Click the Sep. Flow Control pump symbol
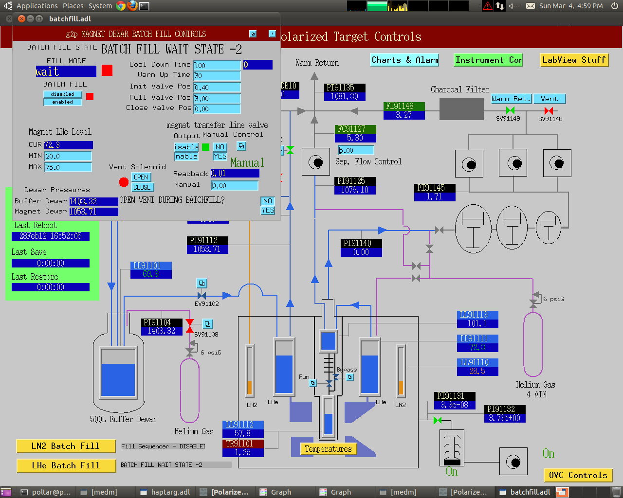This screenshot has height=498, width=623. click(x=316, y=162)
